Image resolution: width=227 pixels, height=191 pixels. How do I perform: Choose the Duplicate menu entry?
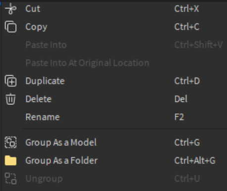click(x=114, y=81)
